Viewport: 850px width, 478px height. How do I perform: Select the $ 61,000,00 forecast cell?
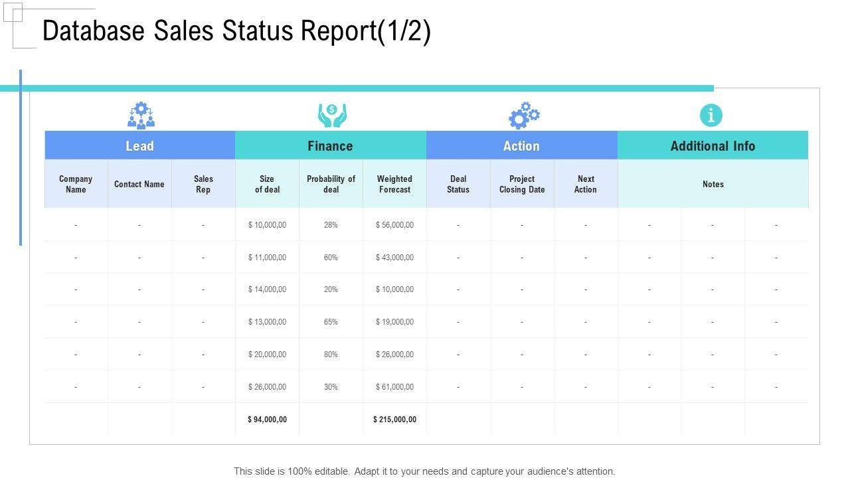tap(394, 387)
